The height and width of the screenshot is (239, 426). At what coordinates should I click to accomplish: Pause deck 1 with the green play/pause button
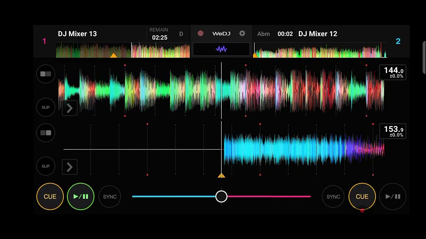click(81, 197)
